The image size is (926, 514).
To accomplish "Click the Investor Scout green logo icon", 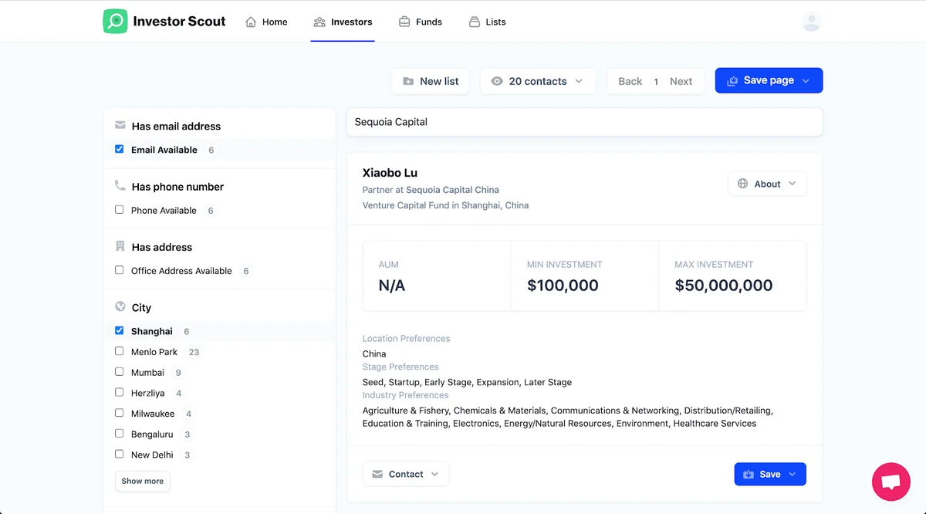I will (115, 21).
